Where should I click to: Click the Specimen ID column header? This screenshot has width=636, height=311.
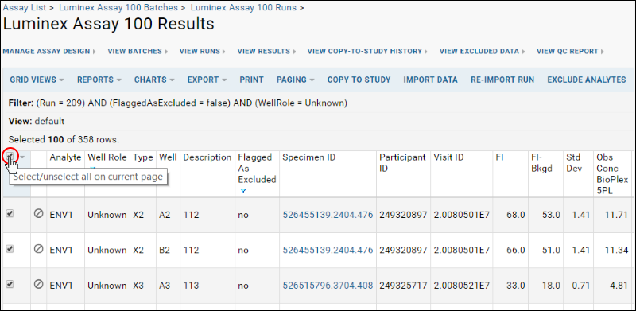click(x=309, y=157)
